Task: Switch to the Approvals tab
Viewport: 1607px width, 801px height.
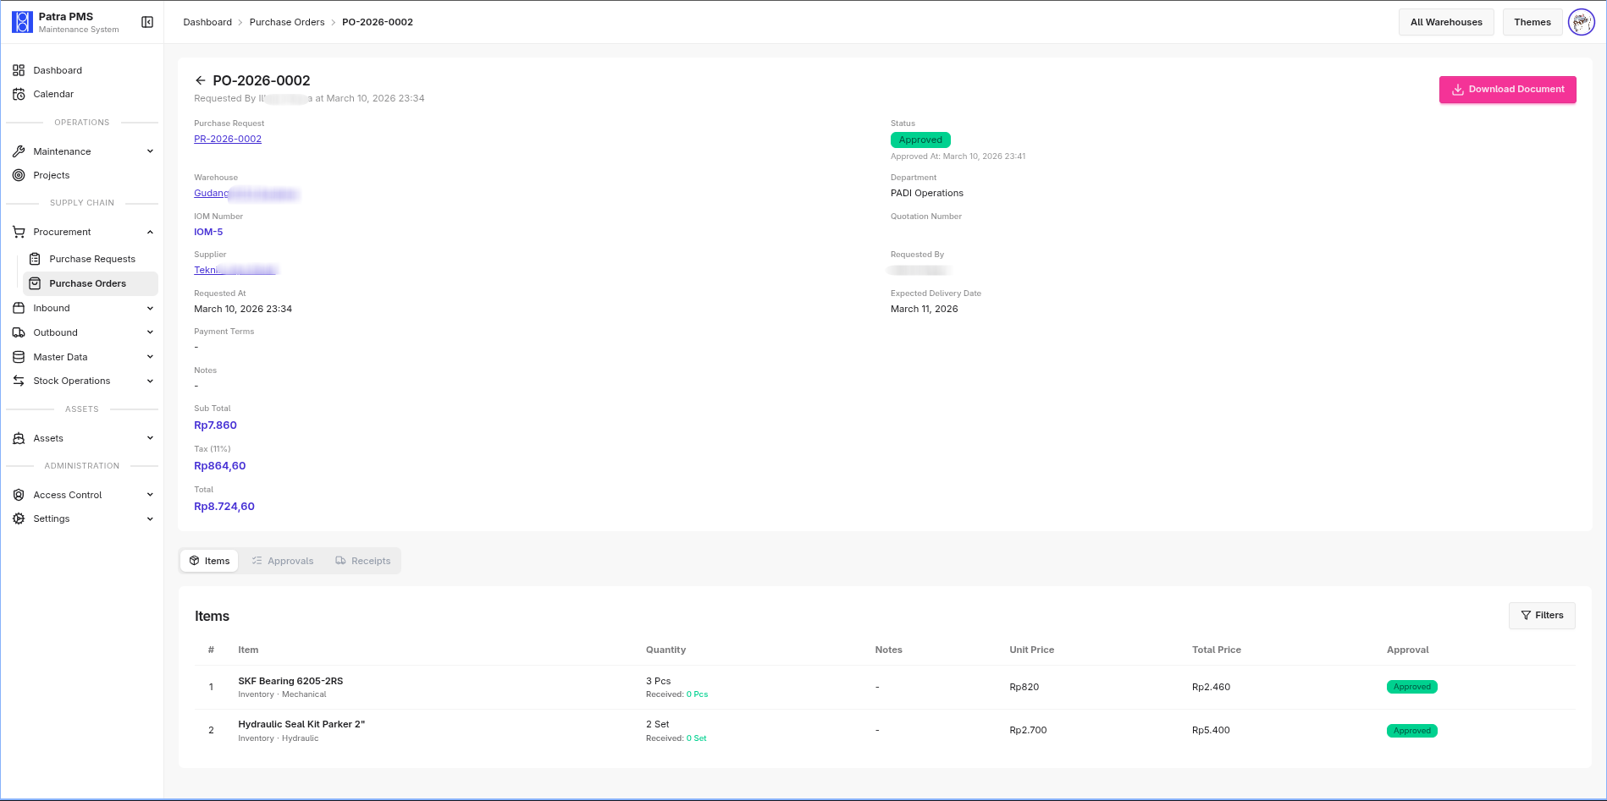Action: click(283, 561)
